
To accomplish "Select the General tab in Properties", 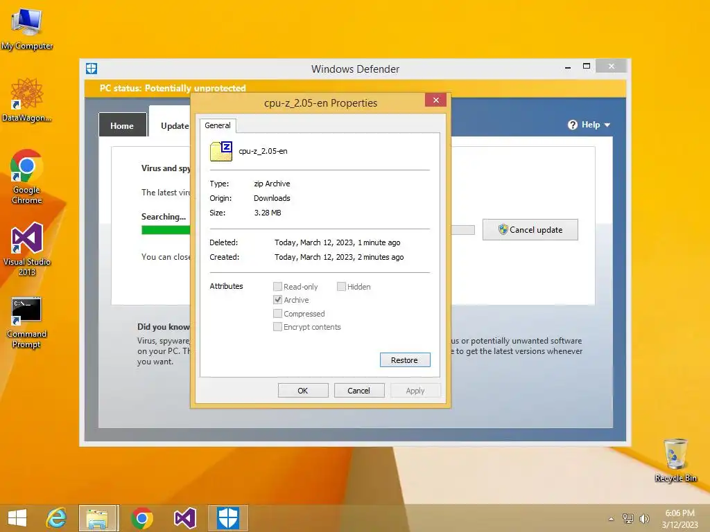I will [x=217, y=125].
